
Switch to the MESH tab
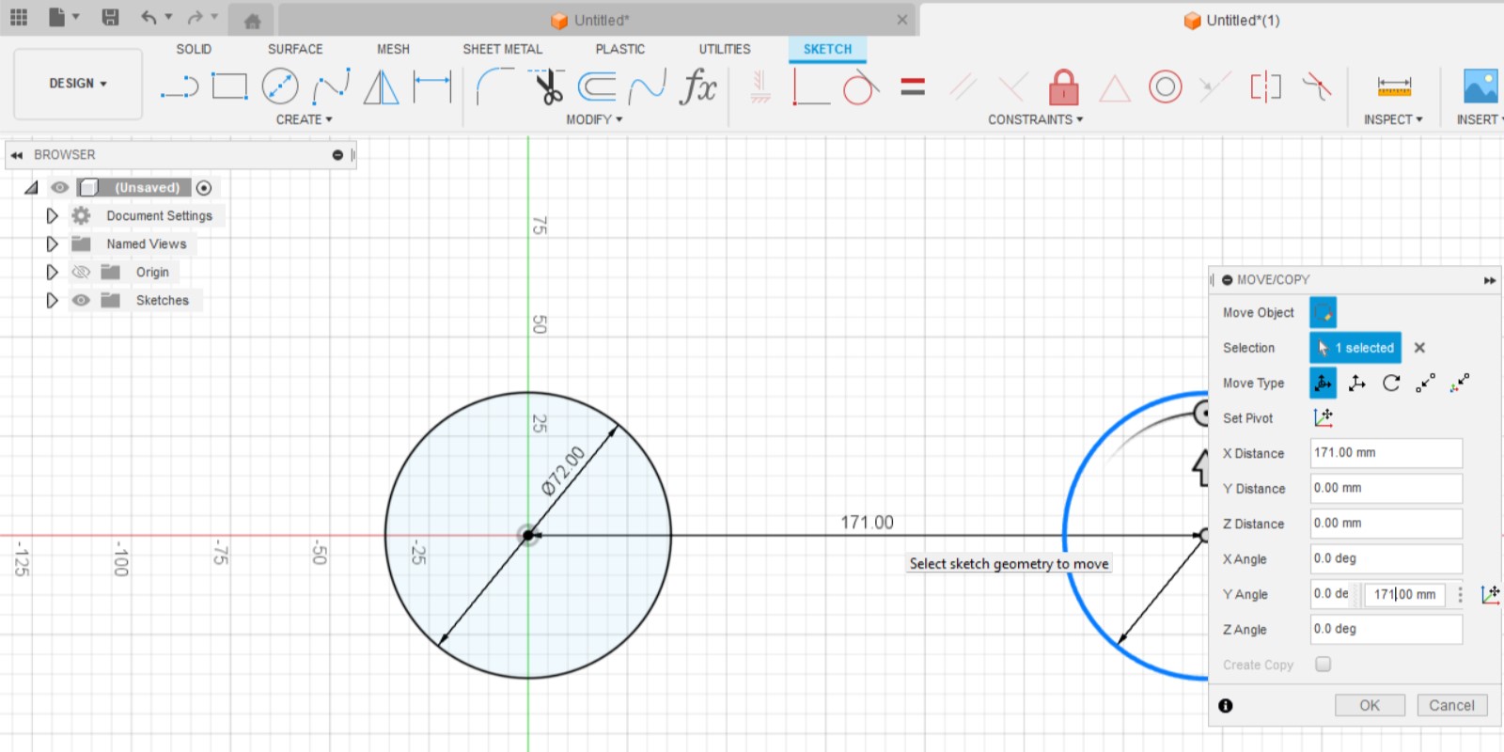[x=393, y=49]
